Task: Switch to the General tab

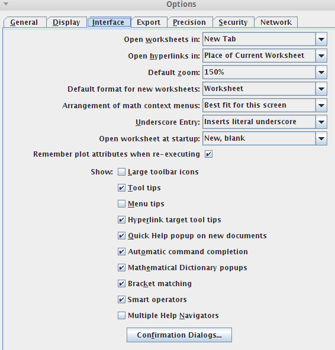Action: tap(25, 22)
